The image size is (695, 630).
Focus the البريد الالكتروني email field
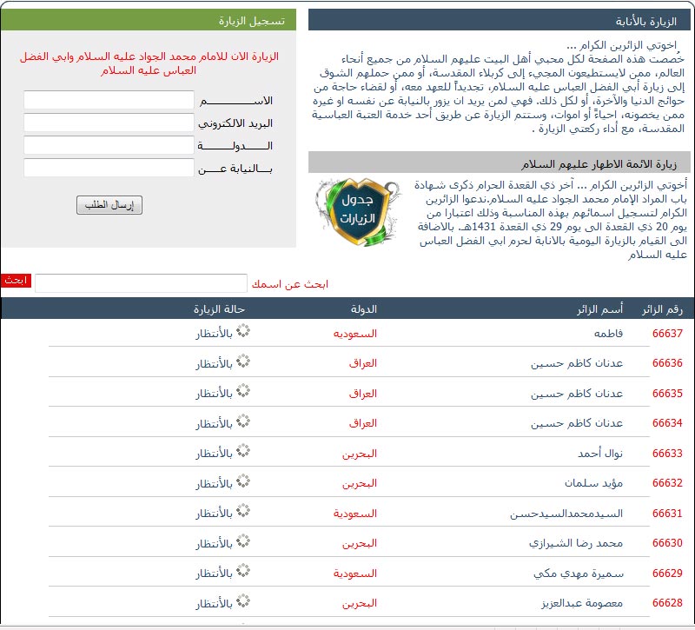[x=109, y=123]
